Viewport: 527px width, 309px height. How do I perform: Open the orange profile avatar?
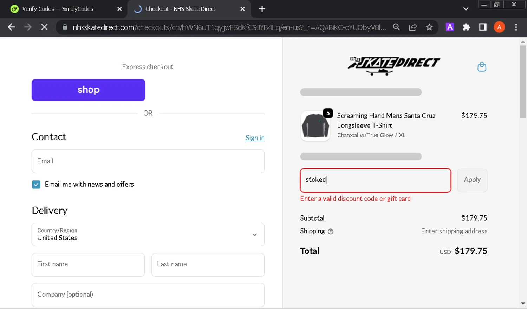point(499,27)
